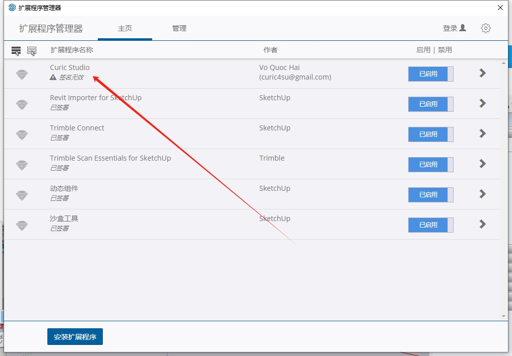Click the 登录 user icon
The height and width of the screenshot is (356, 512).
[463, 28]
